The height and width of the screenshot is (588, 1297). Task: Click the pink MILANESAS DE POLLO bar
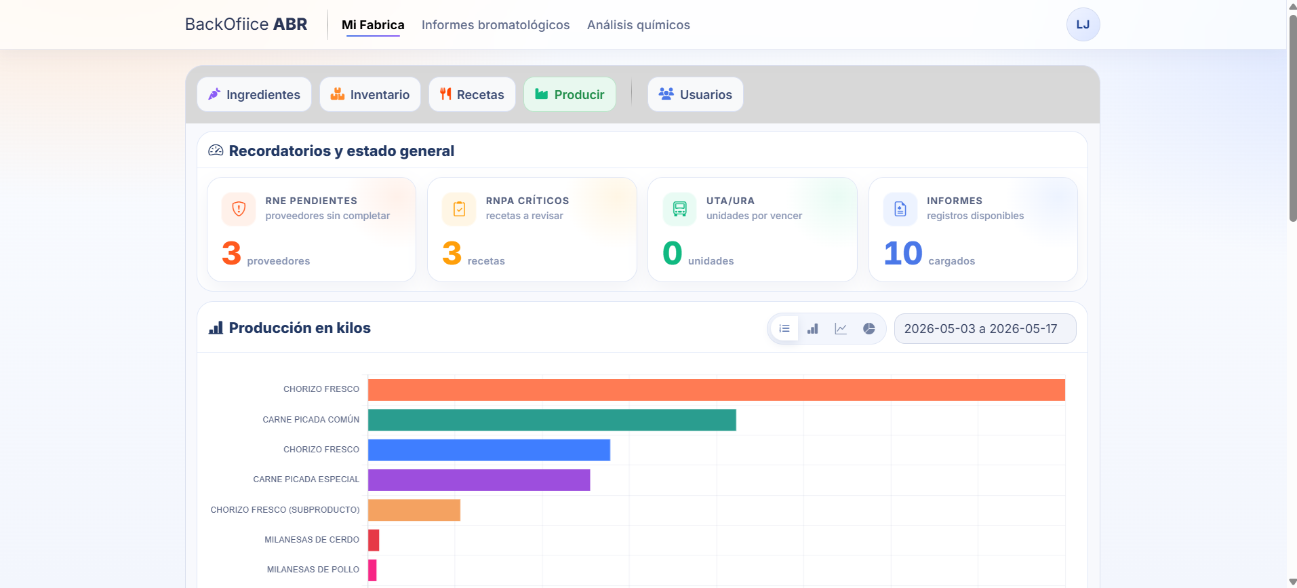click(372, 570)
